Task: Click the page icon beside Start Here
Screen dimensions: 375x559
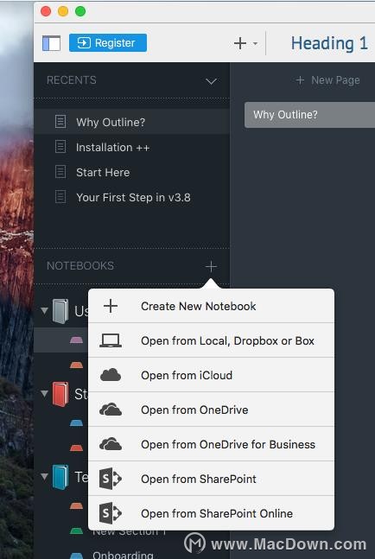Action: [60, 171]
